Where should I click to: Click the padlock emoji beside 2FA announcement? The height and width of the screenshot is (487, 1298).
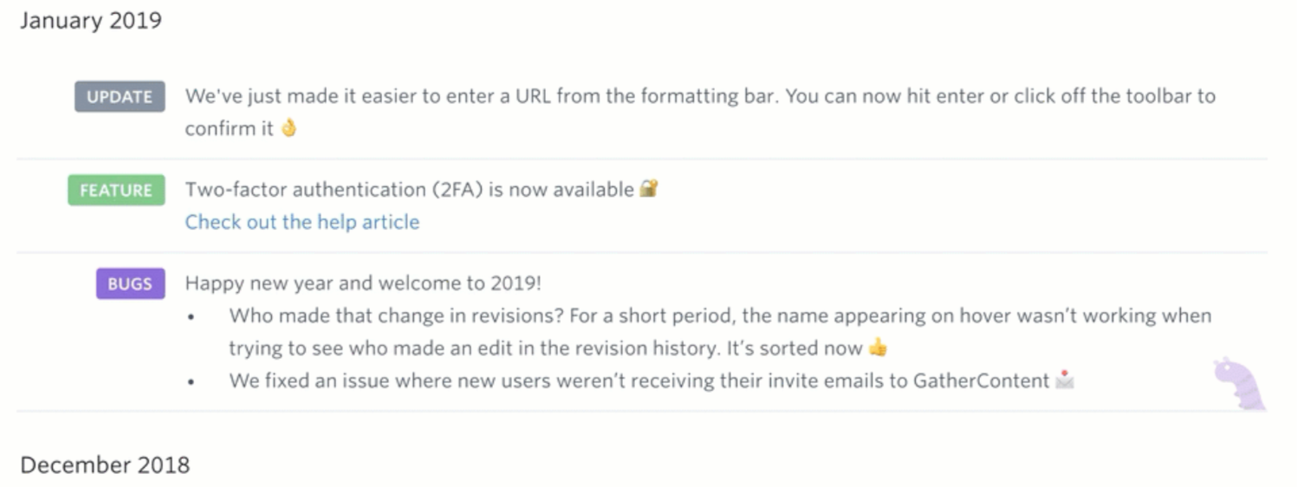(x=649, y=188)
